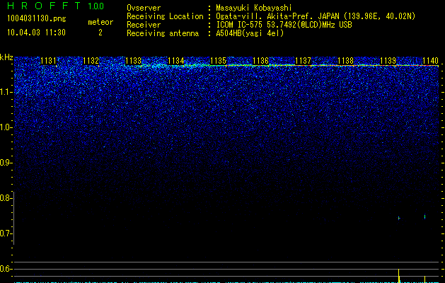Click the 1136 time marker
Viewport: 445px width, 283px height.
coord(260,61)
